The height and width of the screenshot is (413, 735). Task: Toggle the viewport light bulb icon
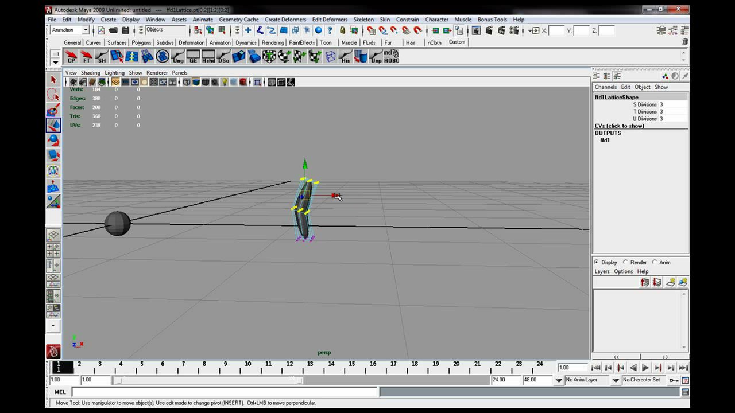[225, 82]
